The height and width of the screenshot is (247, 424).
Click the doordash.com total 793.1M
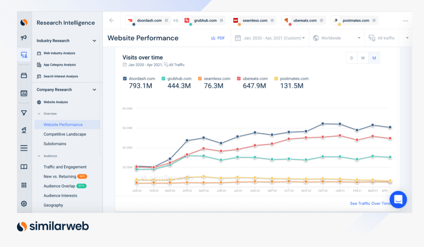[x=140, y=86]
